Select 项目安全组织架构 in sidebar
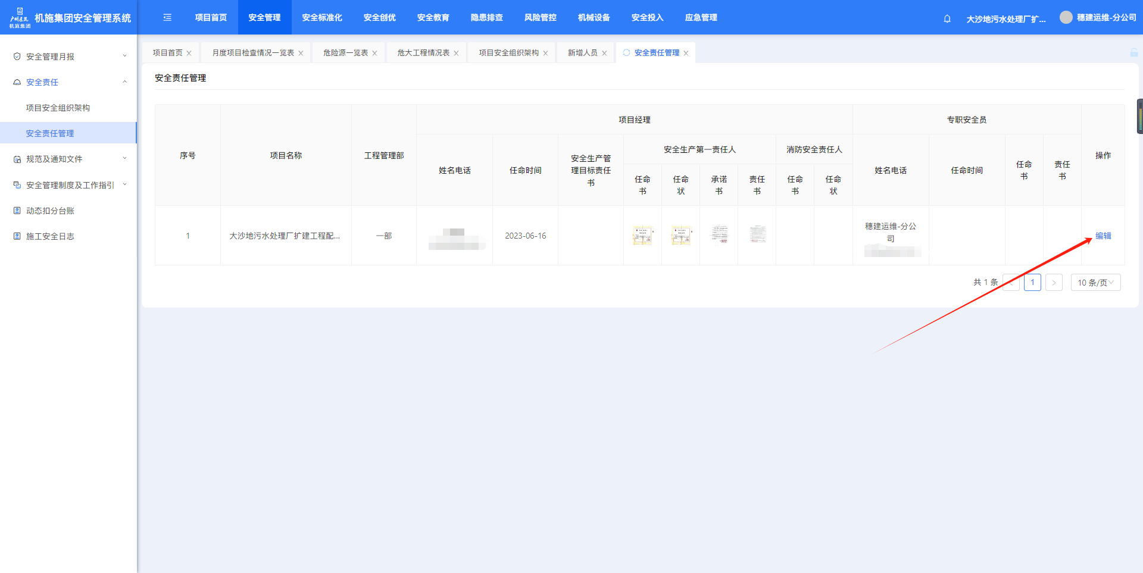 tap(58, 108)
